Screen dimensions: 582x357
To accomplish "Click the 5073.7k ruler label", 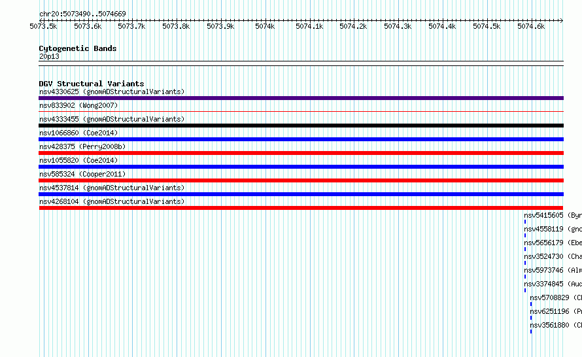I will [131, 26].
